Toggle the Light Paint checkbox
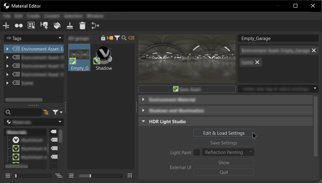This screenshot has height=183, width=322. (197, 152)
